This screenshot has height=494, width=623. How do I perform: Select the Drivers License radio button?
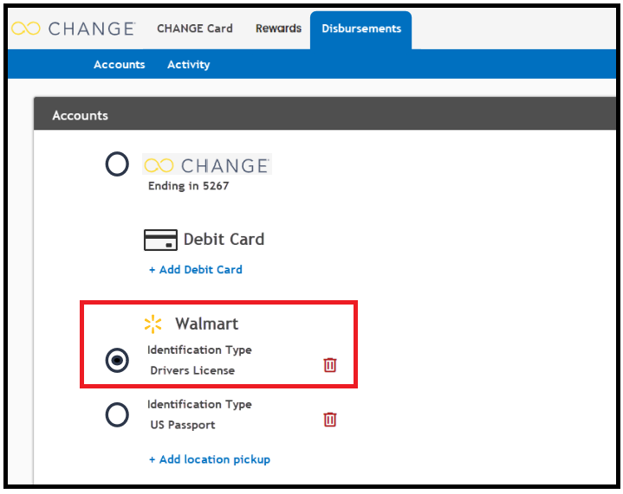(x=117, y=360)
